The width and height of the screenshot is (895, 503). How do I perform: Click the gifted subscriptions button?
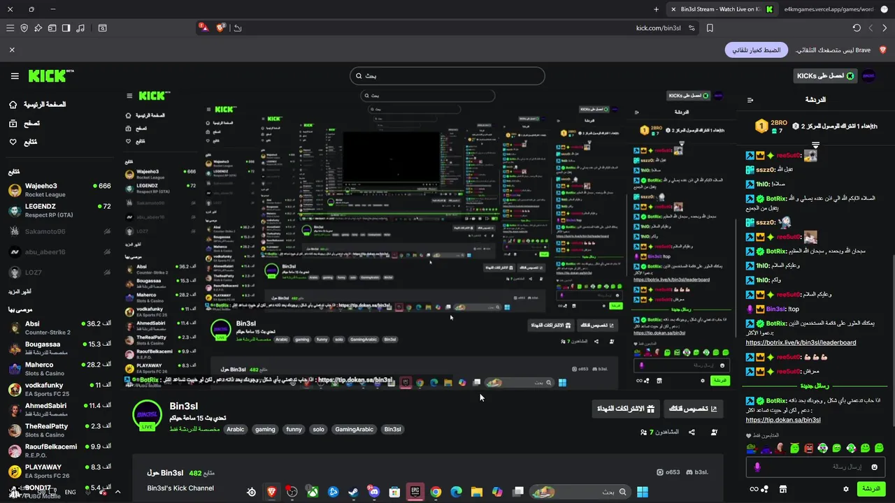[626, 409]
